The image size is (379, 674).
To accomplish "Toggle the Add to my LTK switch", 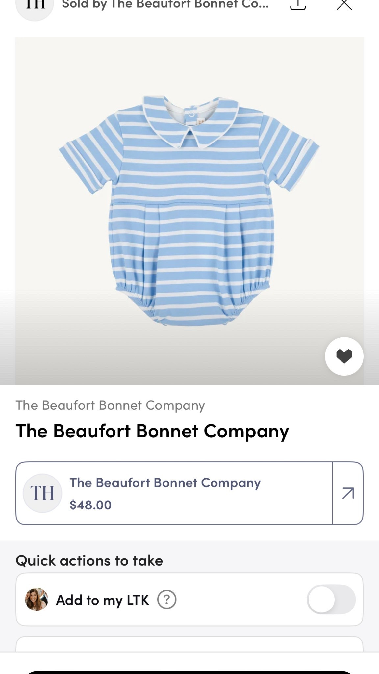I will pyautogui.click(x=331, y=599).
